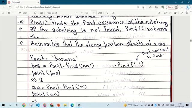This screenshot has height=108, width=192.
Task: Open the notification center
Action: click(x=187, y=105)
